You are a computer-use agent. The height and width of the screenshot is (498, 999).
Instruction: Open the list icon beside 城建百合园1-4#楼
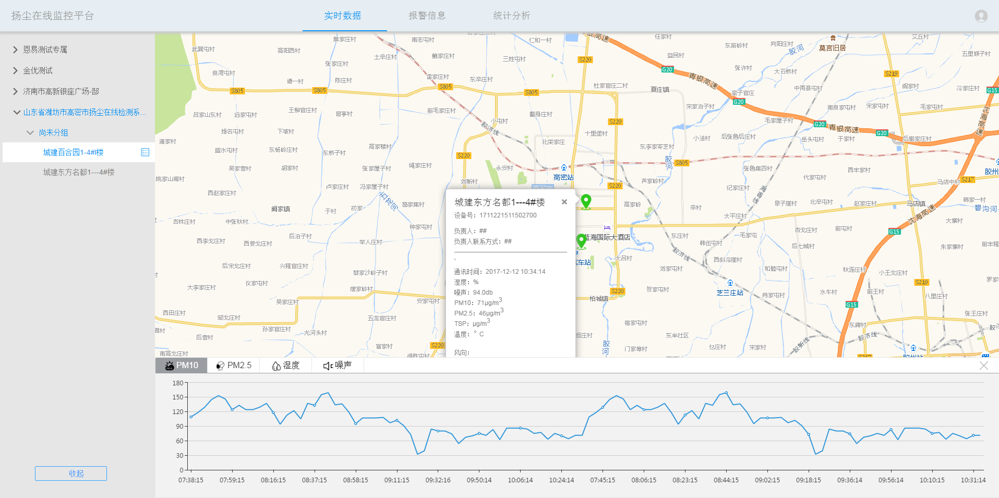pyautogui.click(x=145, y=152)
